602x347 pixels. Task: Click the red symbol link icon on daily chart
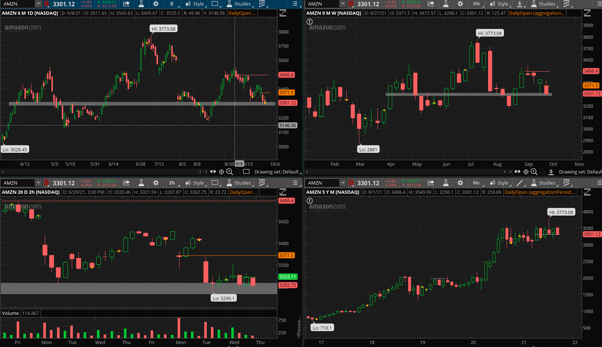(46, 4)
